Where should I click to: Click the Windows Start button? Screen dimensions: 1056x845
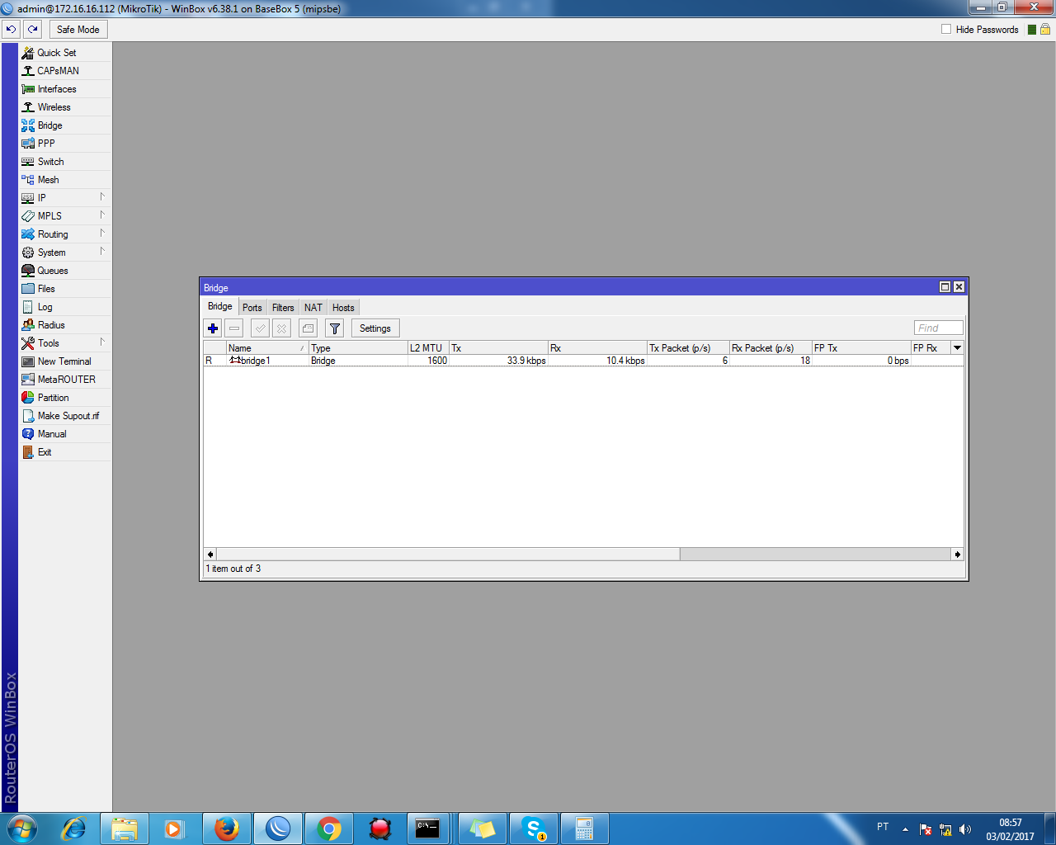(x=22, y=828)
